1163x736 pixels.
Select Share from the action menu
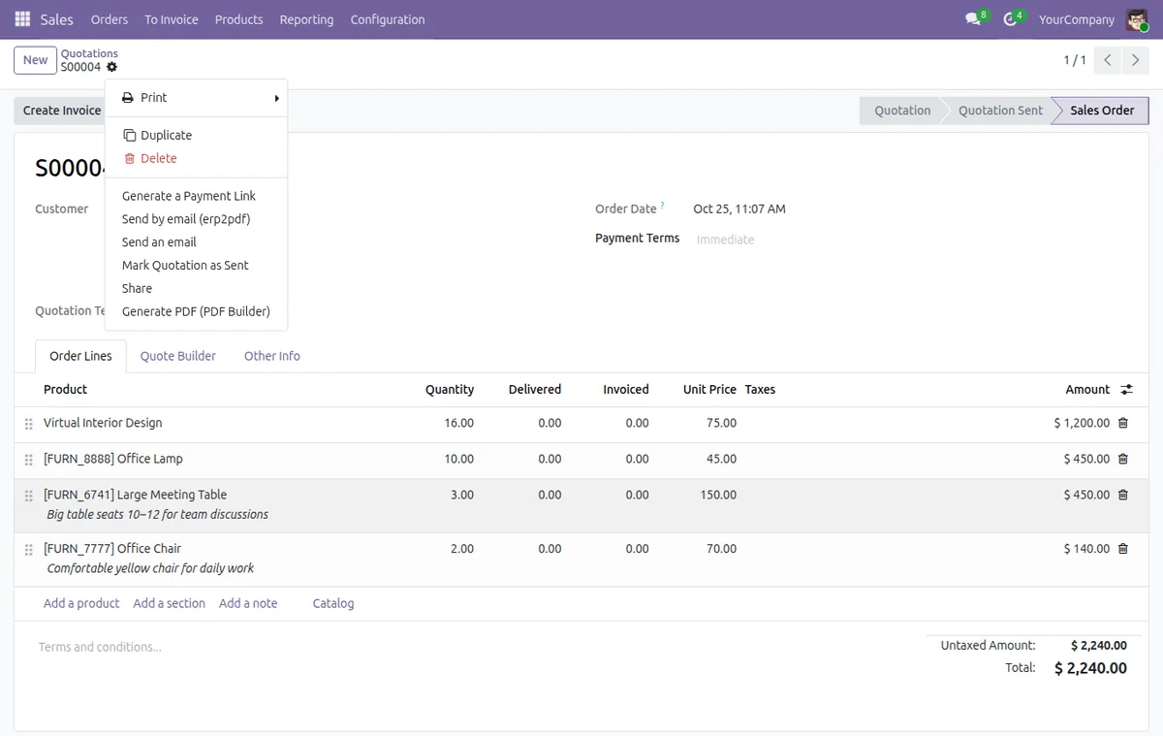point(196,289)
